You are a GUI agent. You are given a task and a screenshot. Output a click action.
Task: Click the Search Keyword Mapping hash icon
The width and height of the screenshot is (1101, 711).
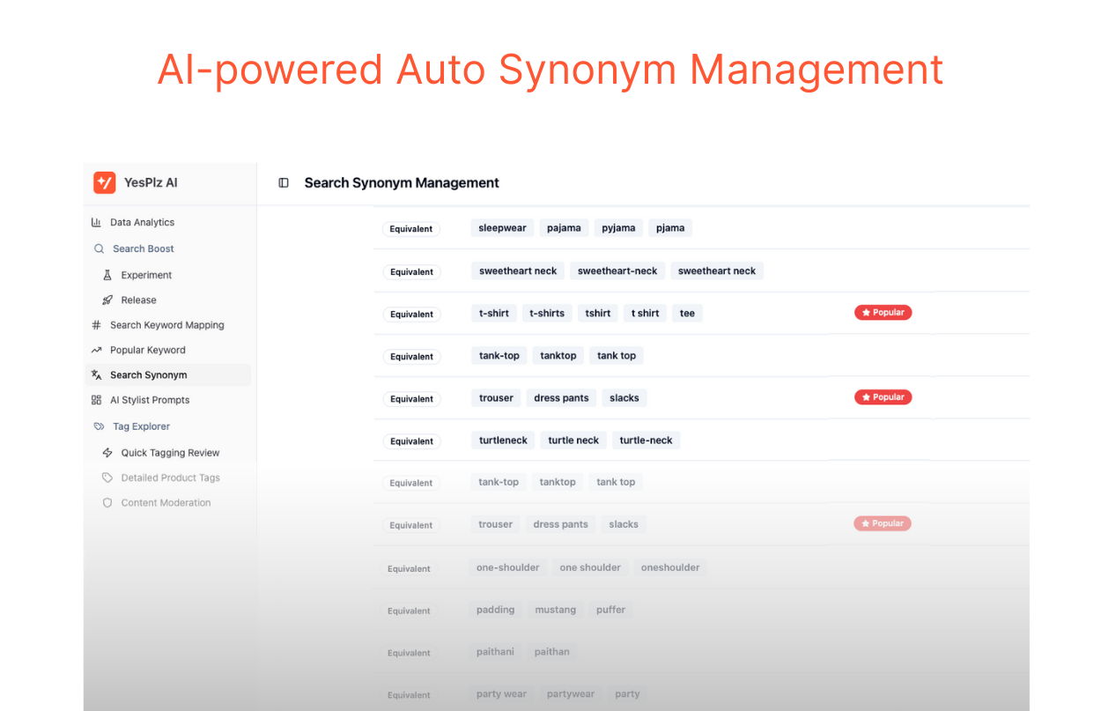(96, 325)
